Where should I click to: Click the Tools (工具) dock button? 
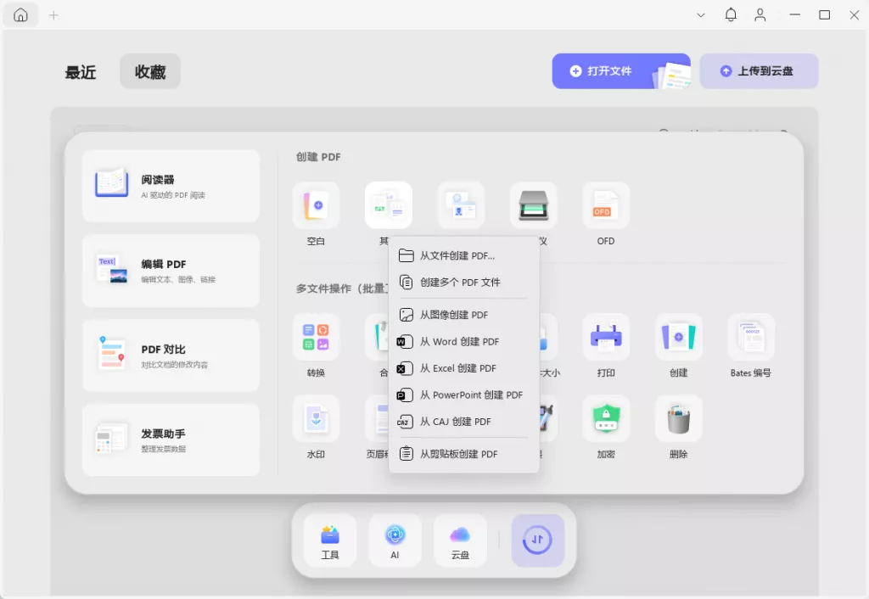[x=330, y=540]
